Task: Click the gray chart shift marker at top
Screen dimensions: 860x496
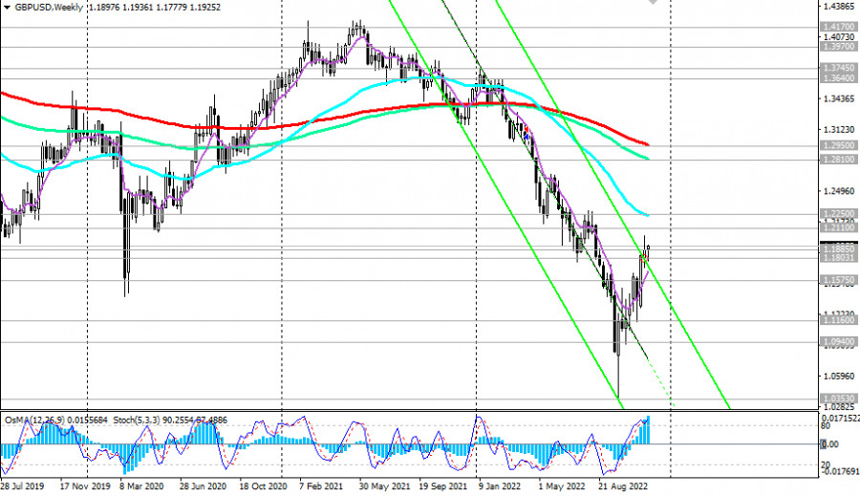Action: (x=654, y=2)
